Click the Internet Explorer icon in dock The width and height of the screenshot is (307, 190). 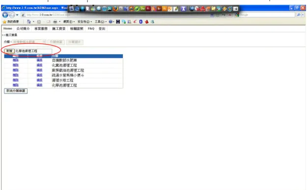(x=77, y=9)
